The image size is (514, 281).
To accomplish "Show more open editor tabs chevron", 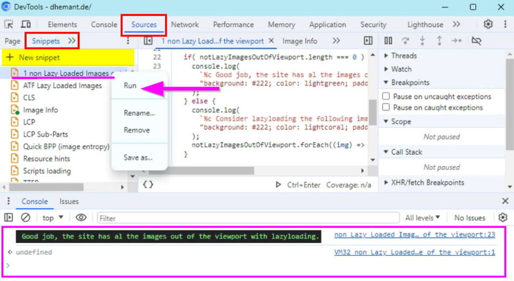I will pyautogui.click(x=336, y=41).
